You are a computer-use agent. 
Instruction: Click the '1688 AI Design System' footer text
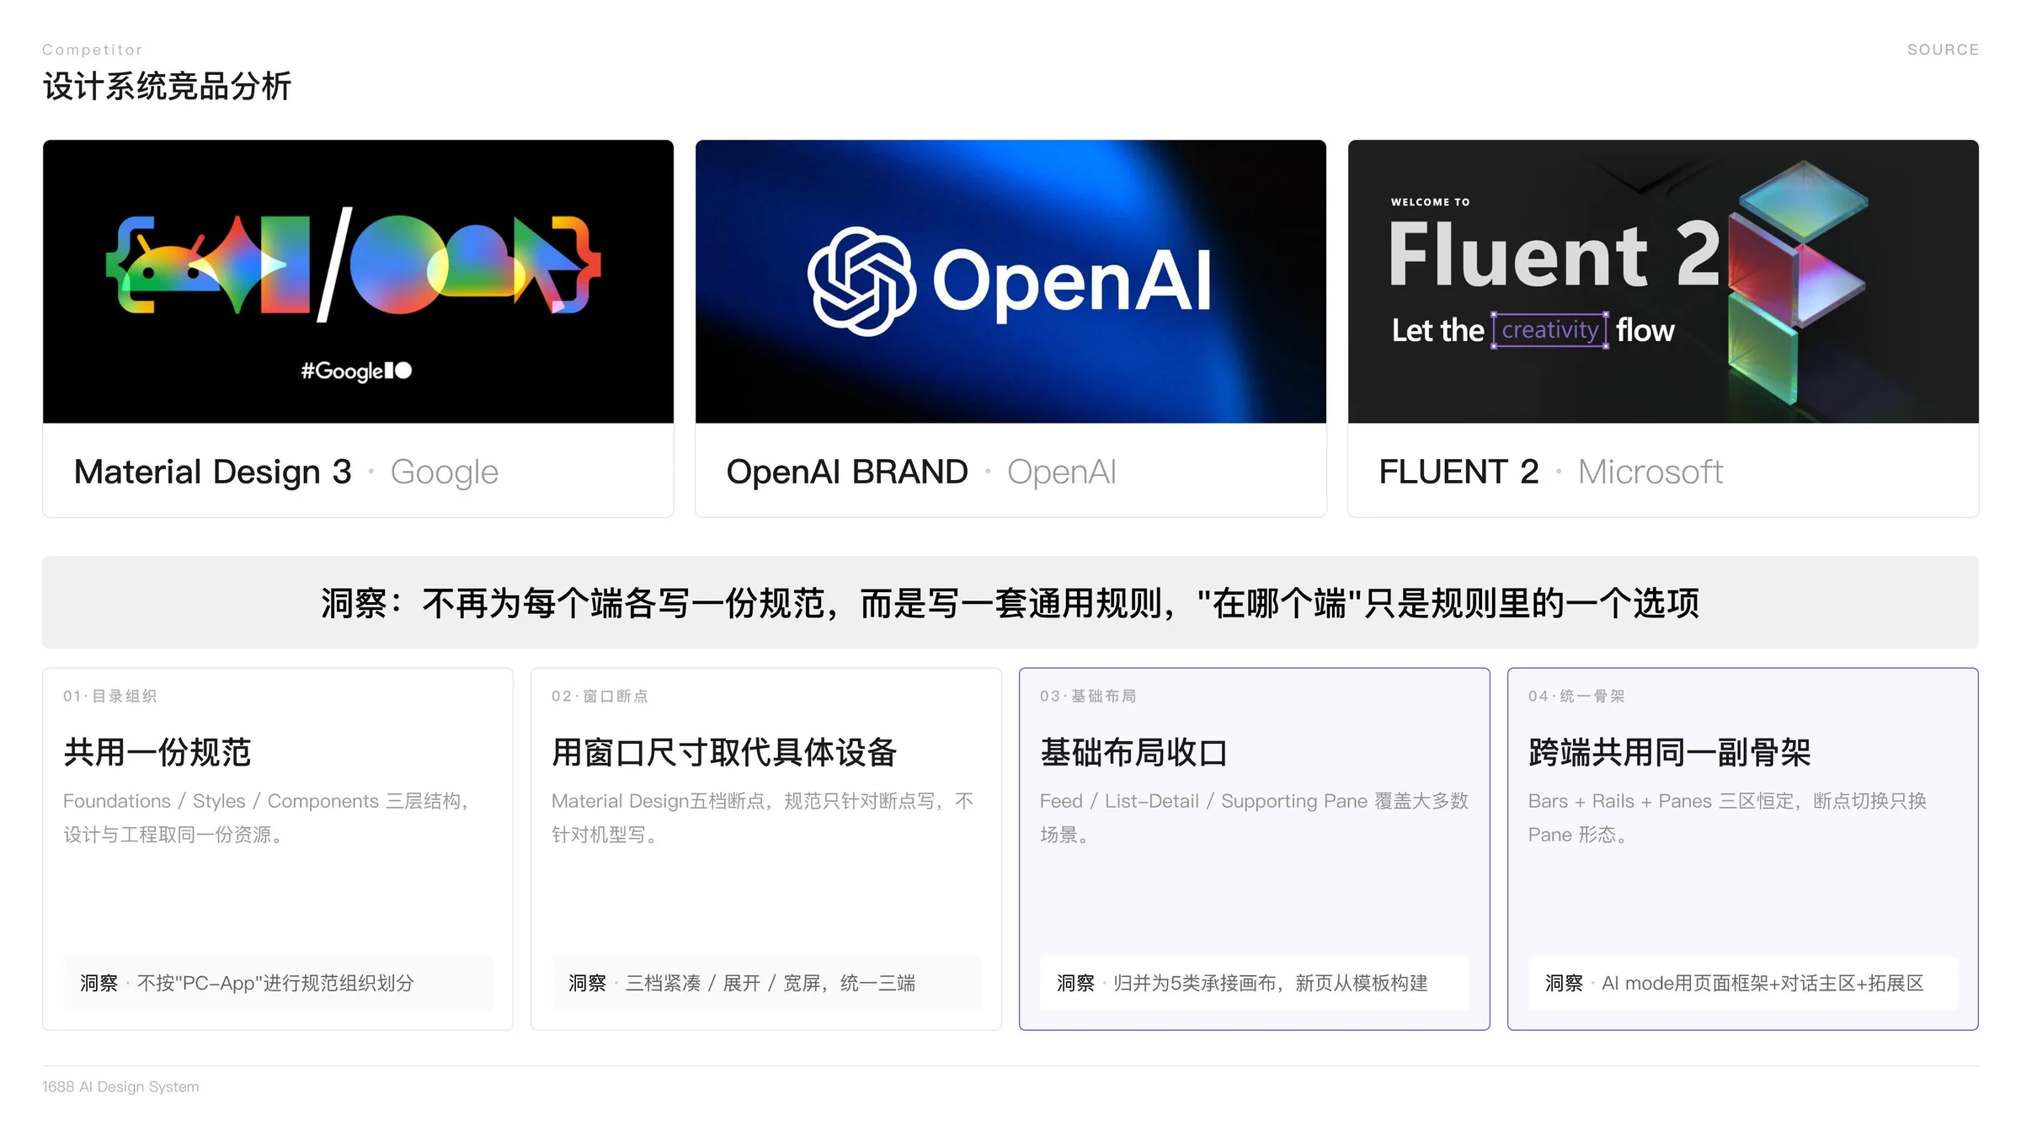120,1086
